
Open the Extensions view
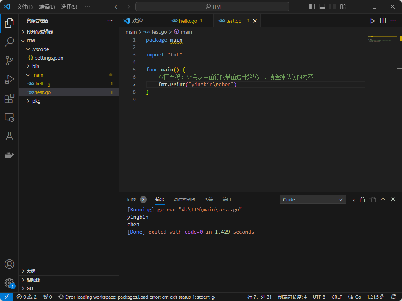click(9, 98)
